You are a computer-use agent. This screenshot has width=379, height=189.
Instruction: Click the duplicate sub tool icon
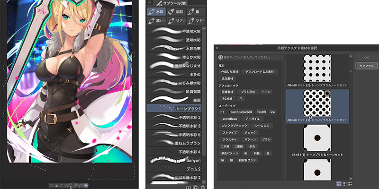pyautogui.click(x=196, y=187)
